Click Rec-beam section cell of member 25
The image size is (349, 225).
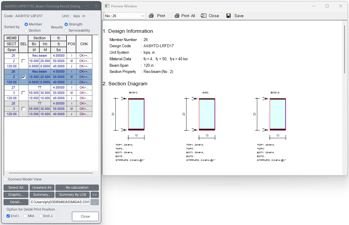click(x=40, y=56)
